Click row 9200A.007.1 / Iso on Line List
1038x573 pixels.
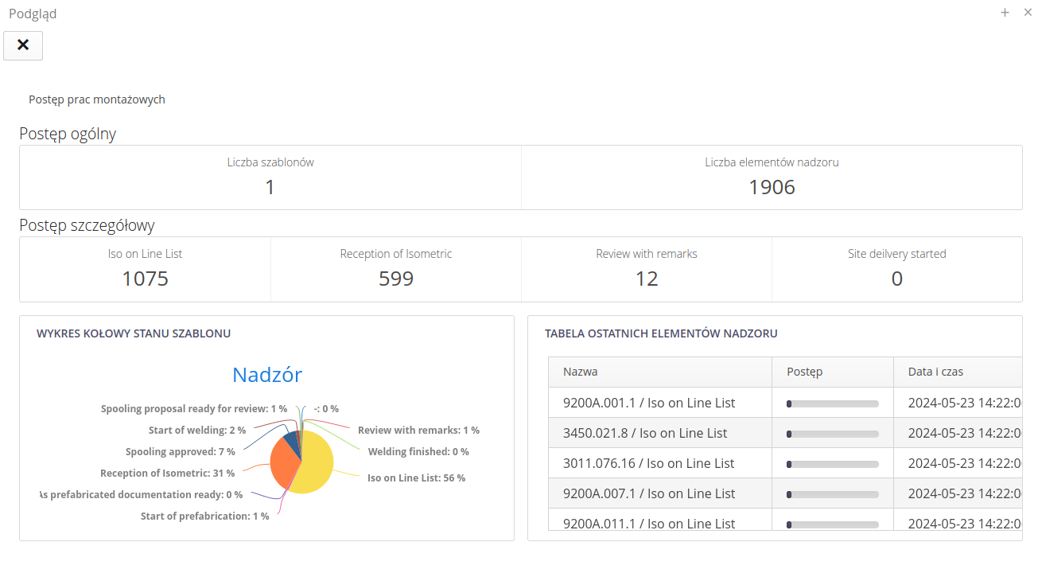click(x=649, y=493)
